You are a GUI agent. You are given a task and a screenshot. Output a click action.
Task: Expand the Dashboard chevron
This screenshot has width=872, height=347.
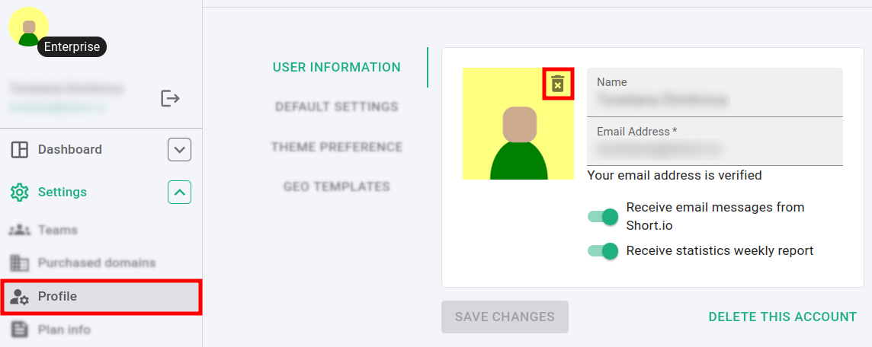(x=179, y=150)
